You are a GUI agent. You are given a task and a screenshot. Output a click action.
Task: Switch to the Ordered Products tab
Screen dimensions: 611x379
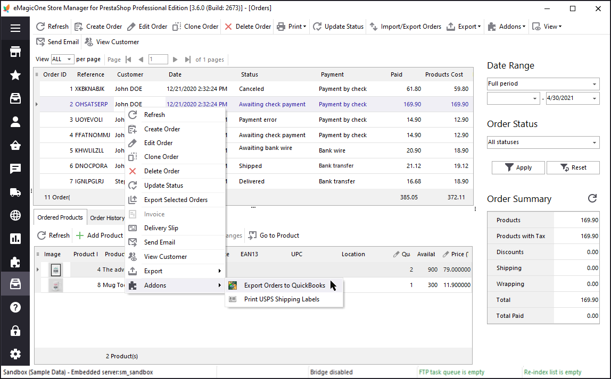[x=60, y=217]
